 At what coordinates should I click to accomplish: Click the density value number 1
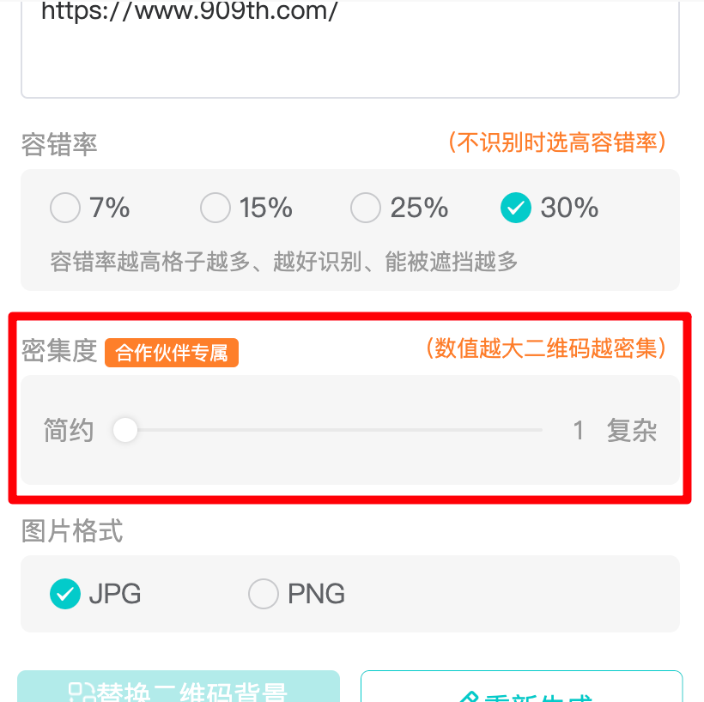click(579, 430)
